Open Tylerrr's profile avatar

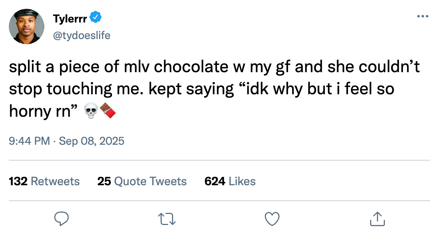pos(27,27)
